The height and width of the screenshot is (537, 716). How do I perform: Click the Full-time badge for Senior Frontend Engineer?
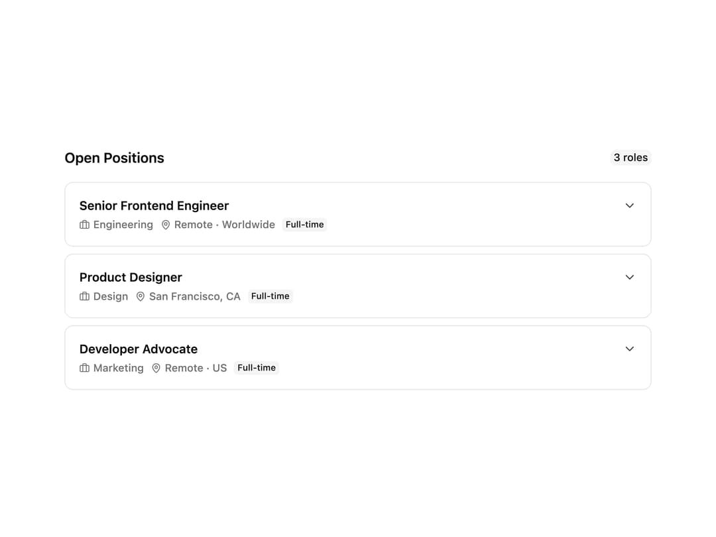click(304, 225)
